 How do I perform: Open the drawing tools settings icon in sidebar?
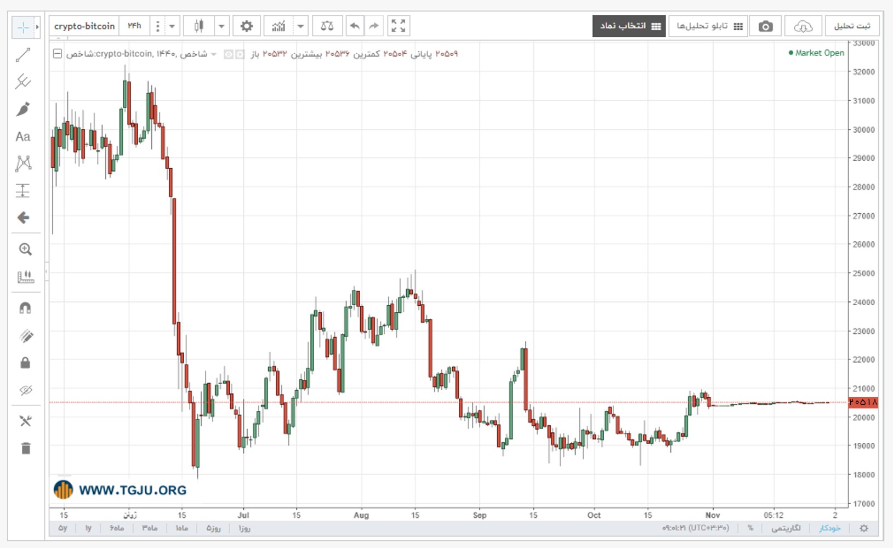click(25, 421)
